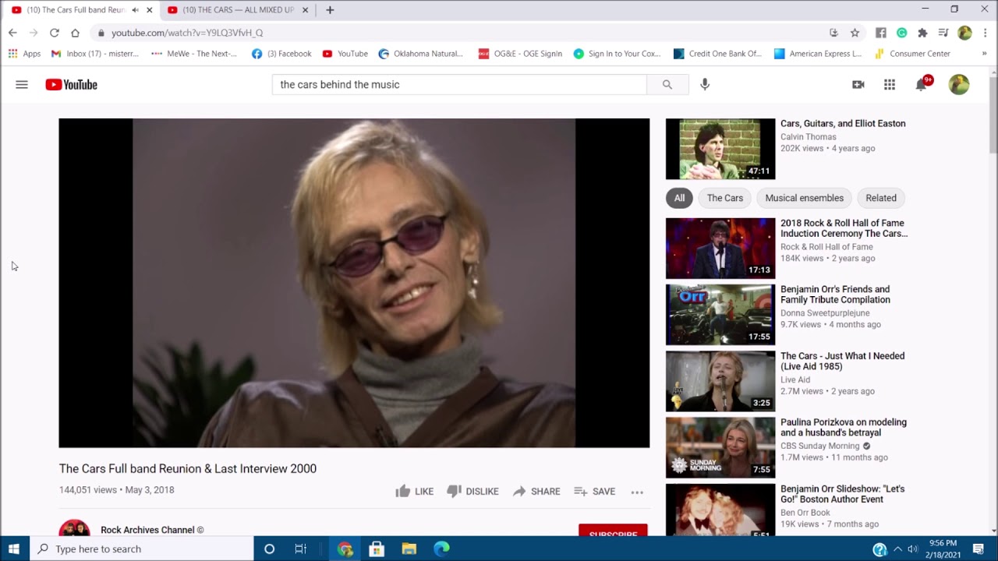This screenshot has width=998, height=561.
Task: Open Credit One Bank bookmark
Action: tap(717, 54)
